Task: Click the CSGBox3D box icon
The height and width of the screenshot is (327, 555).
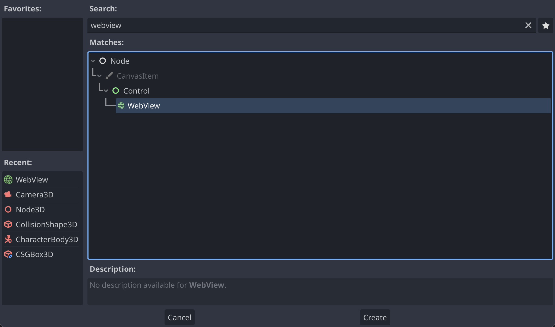Action: pos(8,254)
